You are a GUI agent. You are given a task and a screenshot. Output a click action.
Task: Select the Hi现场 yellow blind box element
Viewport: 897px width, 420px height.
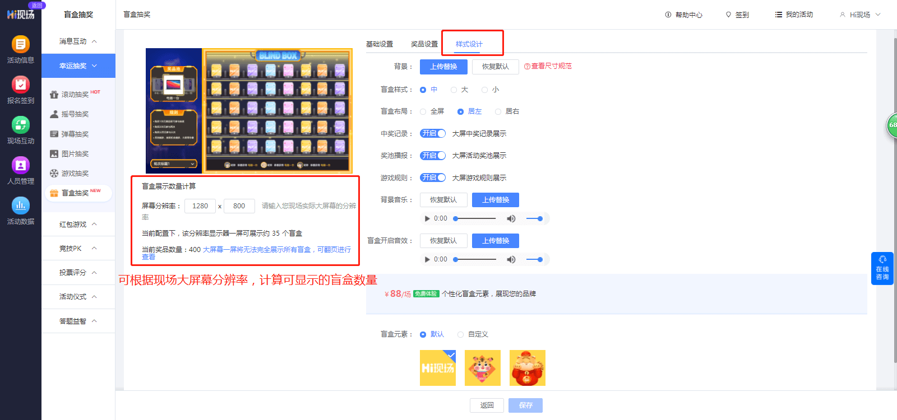pos(438,368)
